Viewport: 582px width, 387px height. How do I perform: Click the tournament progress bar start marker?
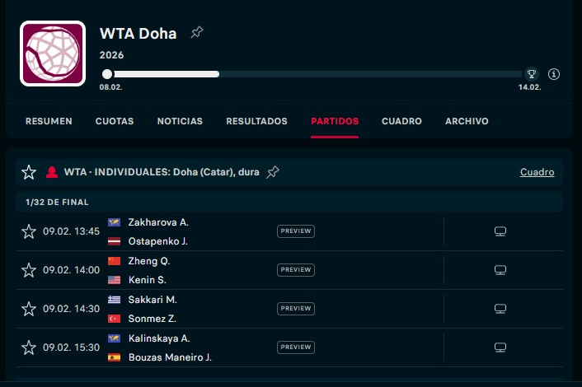tap(107, 74)
